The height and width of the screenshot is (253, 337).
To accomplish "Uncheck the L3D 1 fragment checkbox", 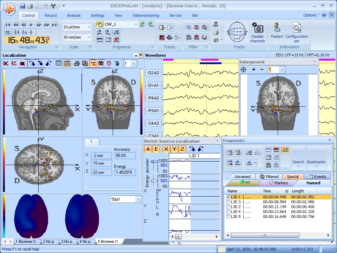I will pos(229,197).
